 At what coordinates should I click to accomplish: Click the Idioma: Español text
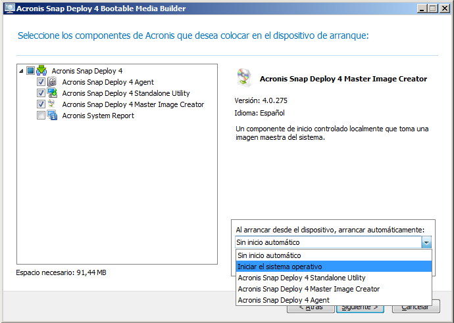[x=259, y=113]
